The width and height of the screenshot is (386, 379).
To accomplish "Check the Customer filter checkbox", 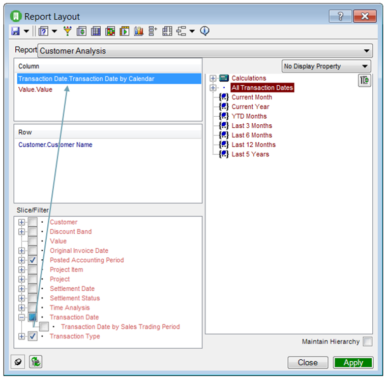I will point(33,222).
